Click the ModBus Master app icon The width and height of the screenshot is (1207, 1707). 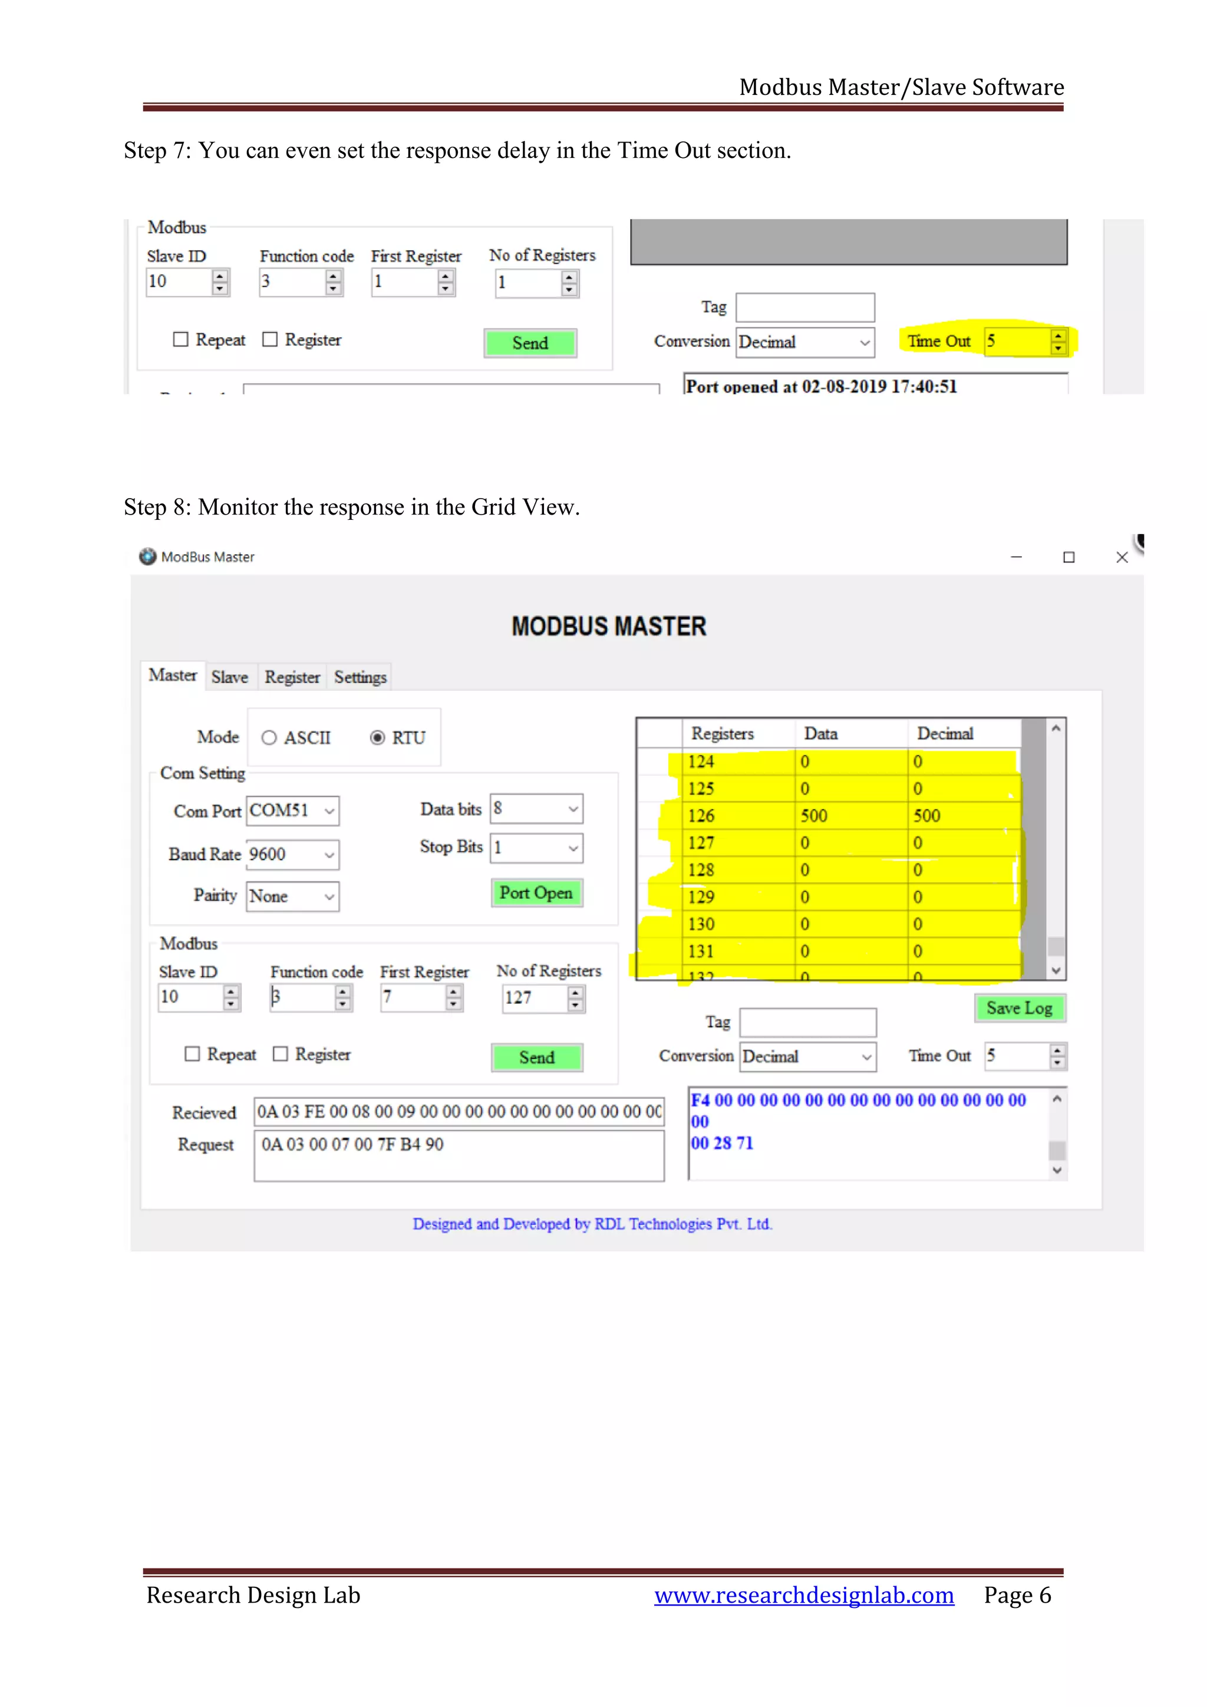(x=147, y=556)
